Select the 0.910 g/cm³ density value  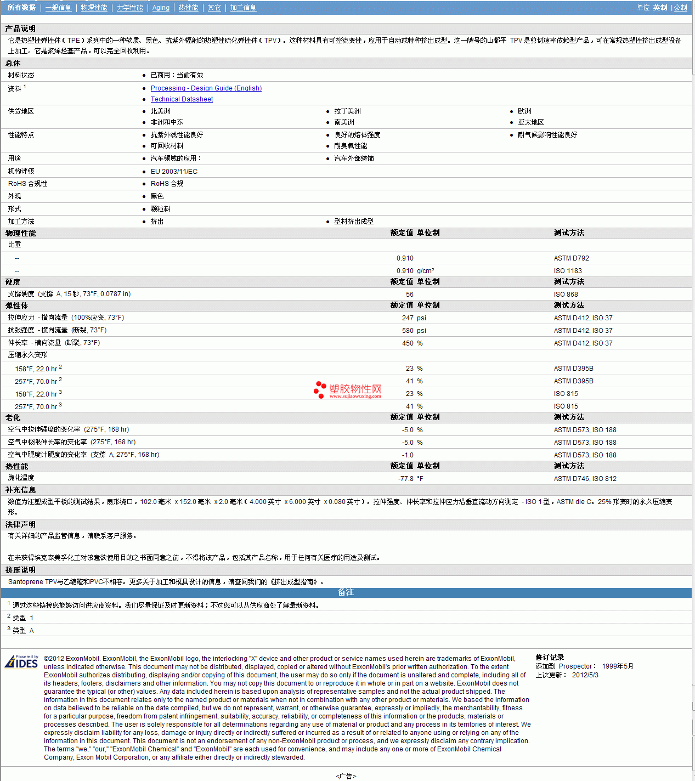click(x=415, y=271)
